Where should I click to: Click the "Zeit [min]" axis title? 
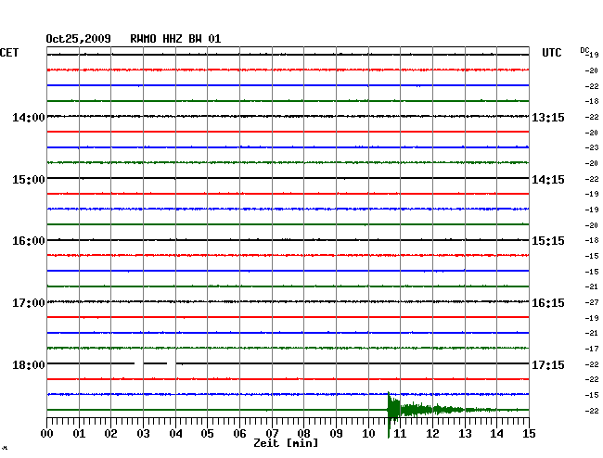coord(286,443)
